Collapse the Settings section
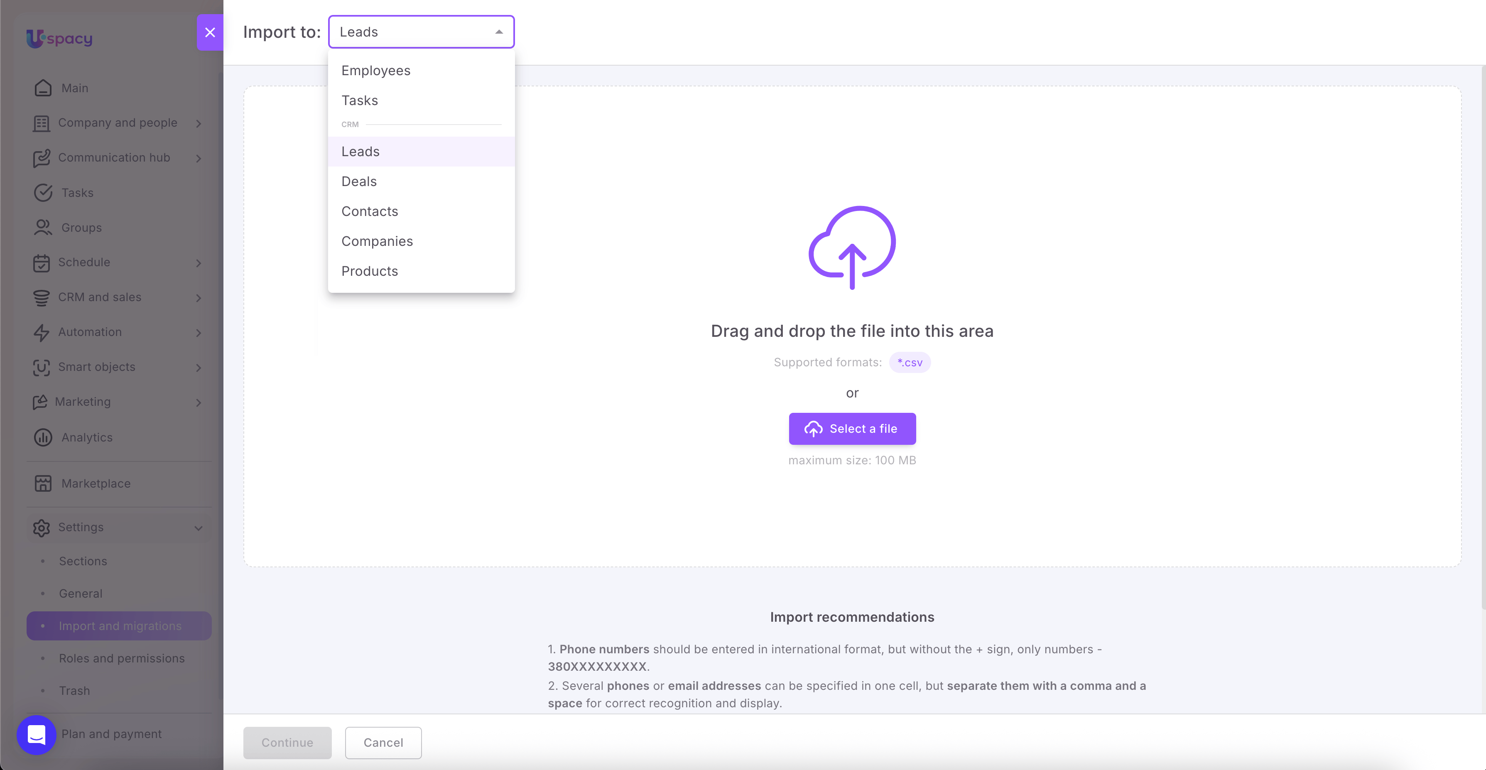The image size is (1486, 770). [x=199, y=528]
